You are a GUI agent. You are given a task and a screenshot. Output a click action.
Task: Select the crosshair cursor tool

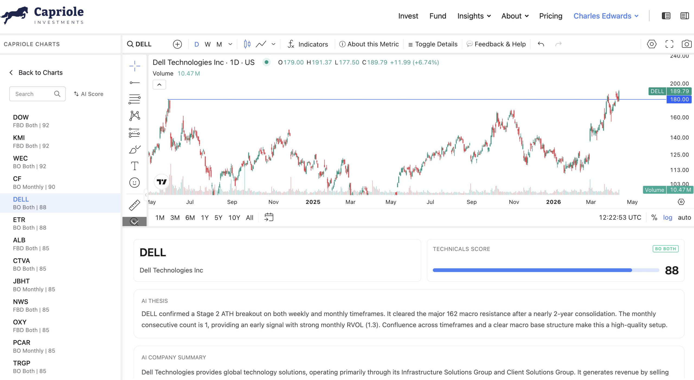click(134, 66)
